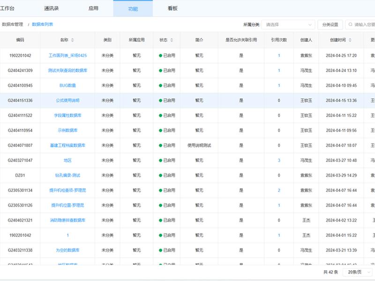
Task: Click code cell DZ01
Action: click(20, 175)
